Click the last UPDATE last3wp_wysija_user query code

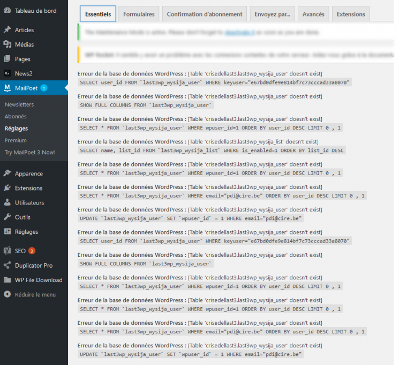point(191,354)
